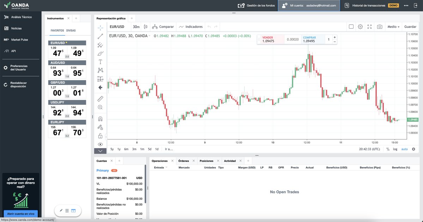Click Abrir cuenta en vivo button
The image size is (423, 222).
click(21, 214)
